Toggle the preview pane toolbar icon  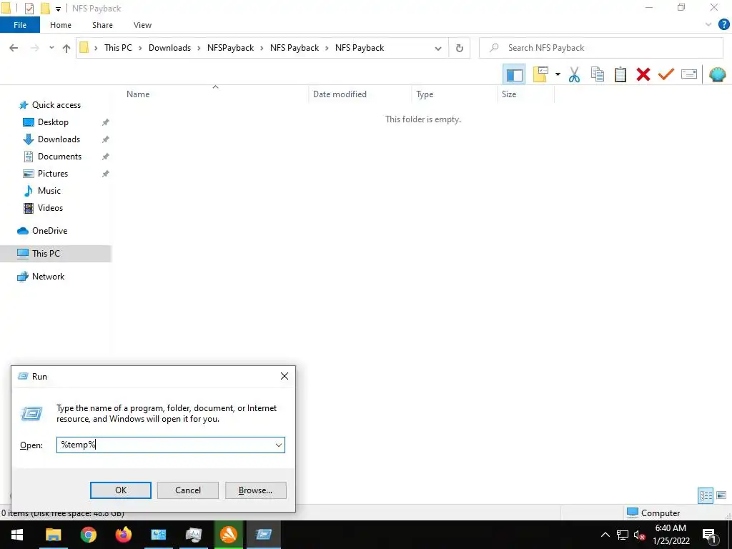[514, 74]
